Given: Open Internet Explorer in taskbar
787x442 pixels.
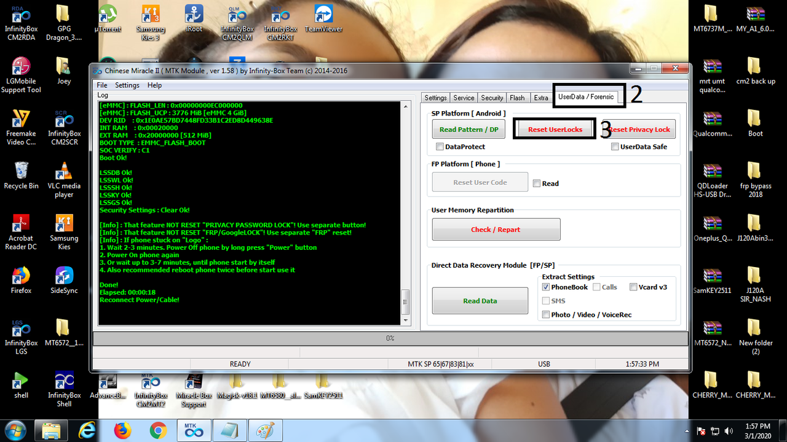Looking at the screenshot, I should 87,430.
